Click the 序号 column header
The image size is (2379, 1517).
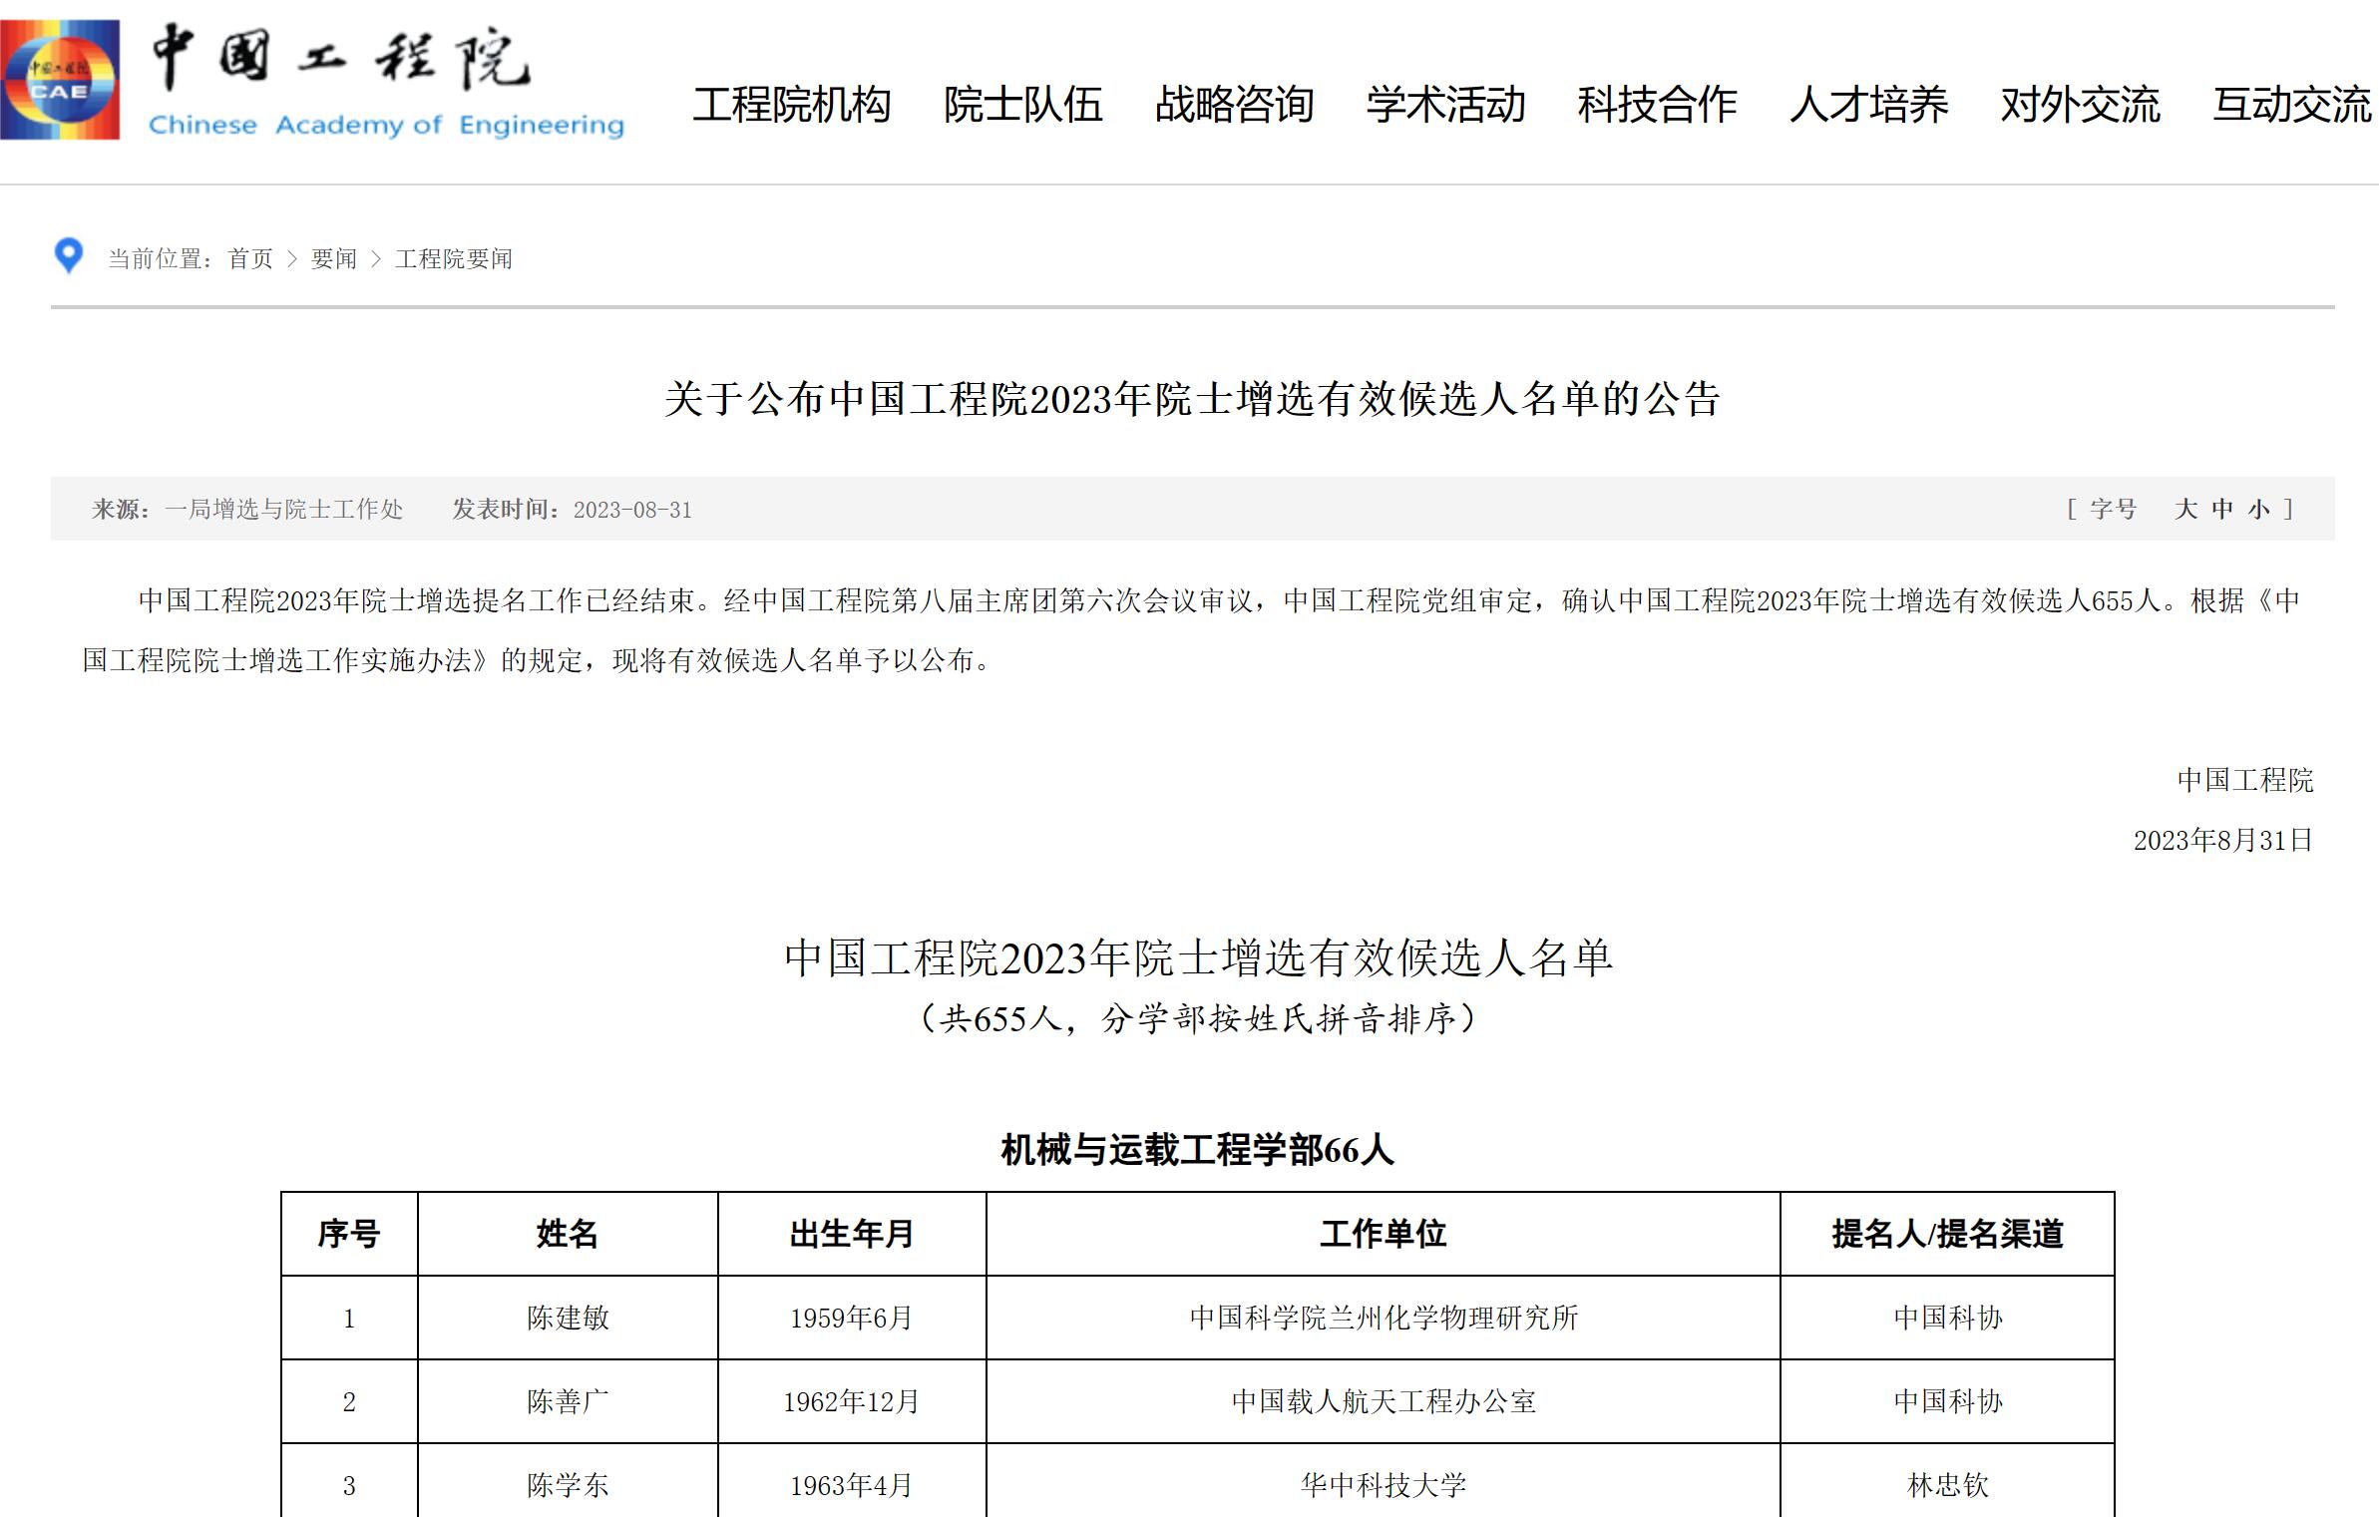349,1234
